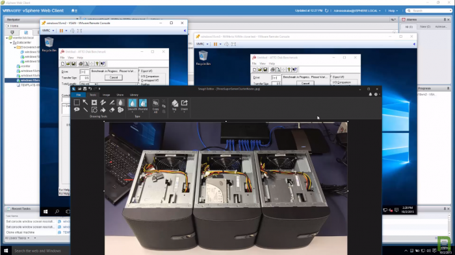
Task: Open View menu in left ATTO window
Action: [x=70, y=58]
